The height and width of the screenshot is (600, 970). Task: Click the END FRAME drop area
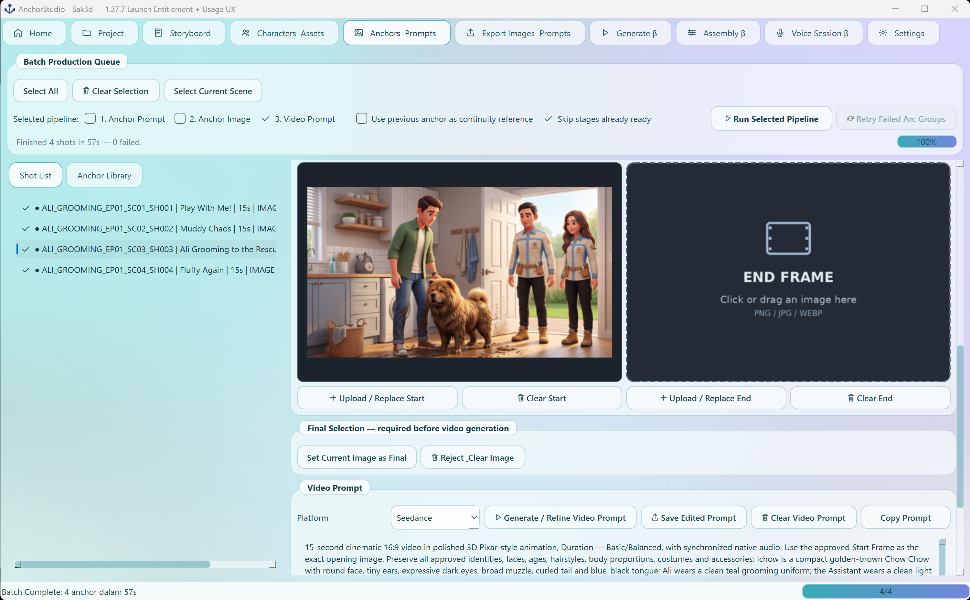pyautogui.click(x=788, y=272)
